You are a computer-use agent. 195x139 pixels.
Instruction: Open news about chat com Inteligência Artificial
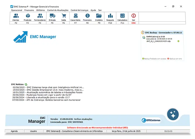coord(48,87)
